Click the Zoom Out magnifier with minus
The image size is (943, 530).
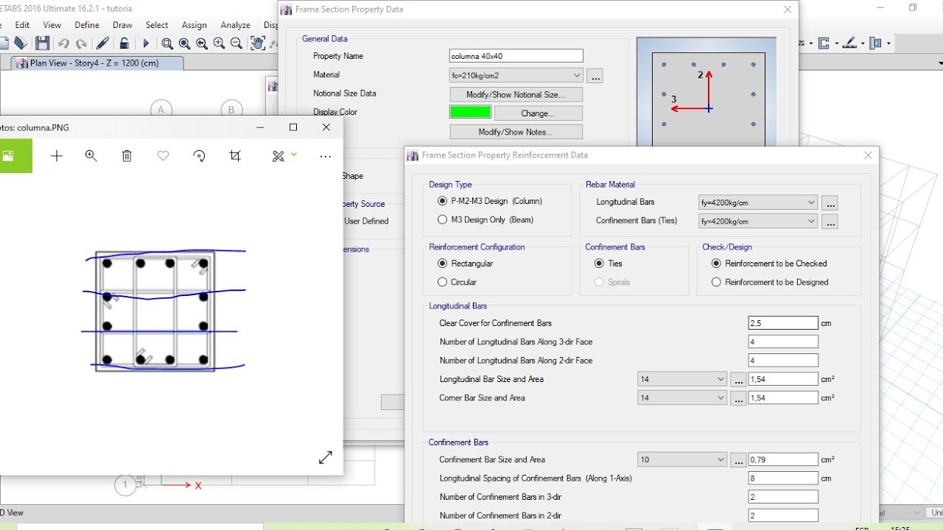(236, 43)
